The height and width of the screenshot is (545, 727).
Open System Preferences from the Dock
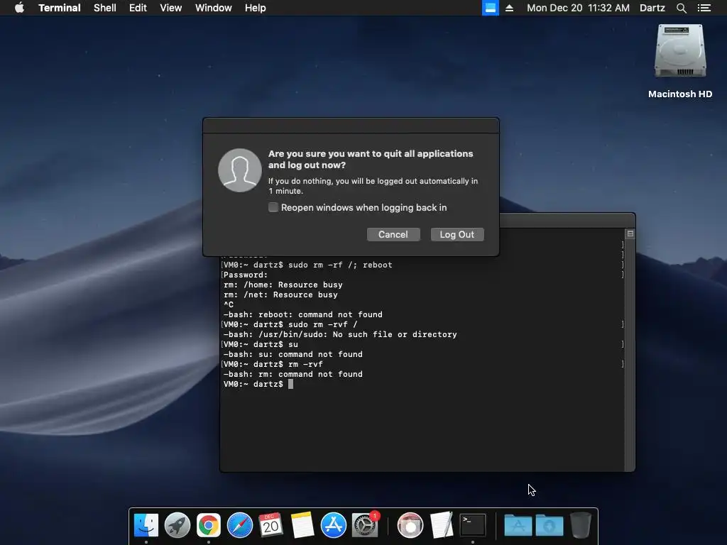[365, 525]
